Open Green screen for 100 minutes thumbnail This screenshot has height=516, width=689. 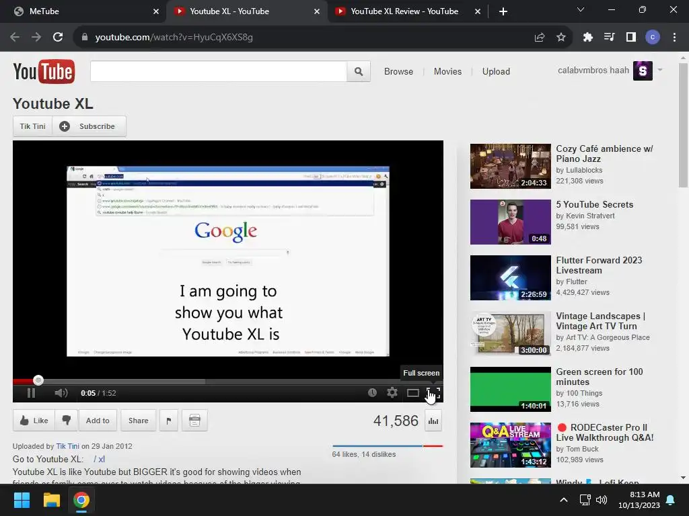click(x=510, y=389)
